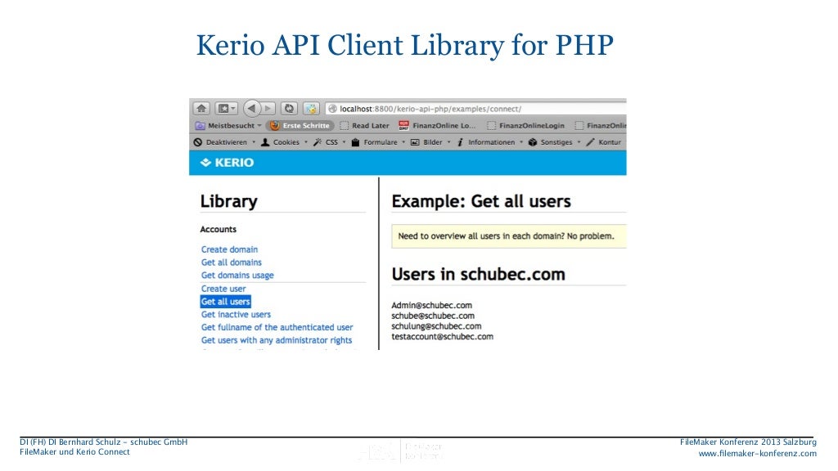The image size is (838, 471).
Task: Open the Informationen developer menu
Action: coord(489,142)
